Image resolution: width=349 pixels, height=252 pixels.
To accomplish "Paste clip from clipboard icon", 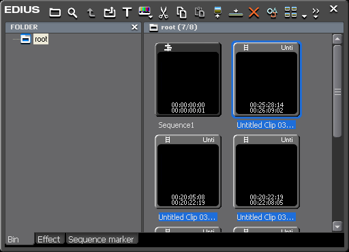I will point(200,12).
